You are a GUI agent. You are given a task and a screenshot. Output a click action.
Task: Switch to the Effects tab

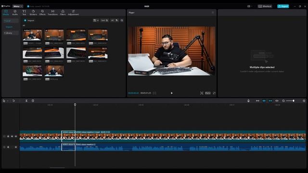coord(42,12)
